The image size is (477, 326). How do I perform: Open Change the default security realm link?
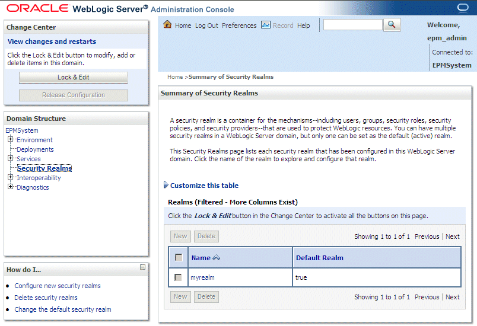[x=63, y=309]
